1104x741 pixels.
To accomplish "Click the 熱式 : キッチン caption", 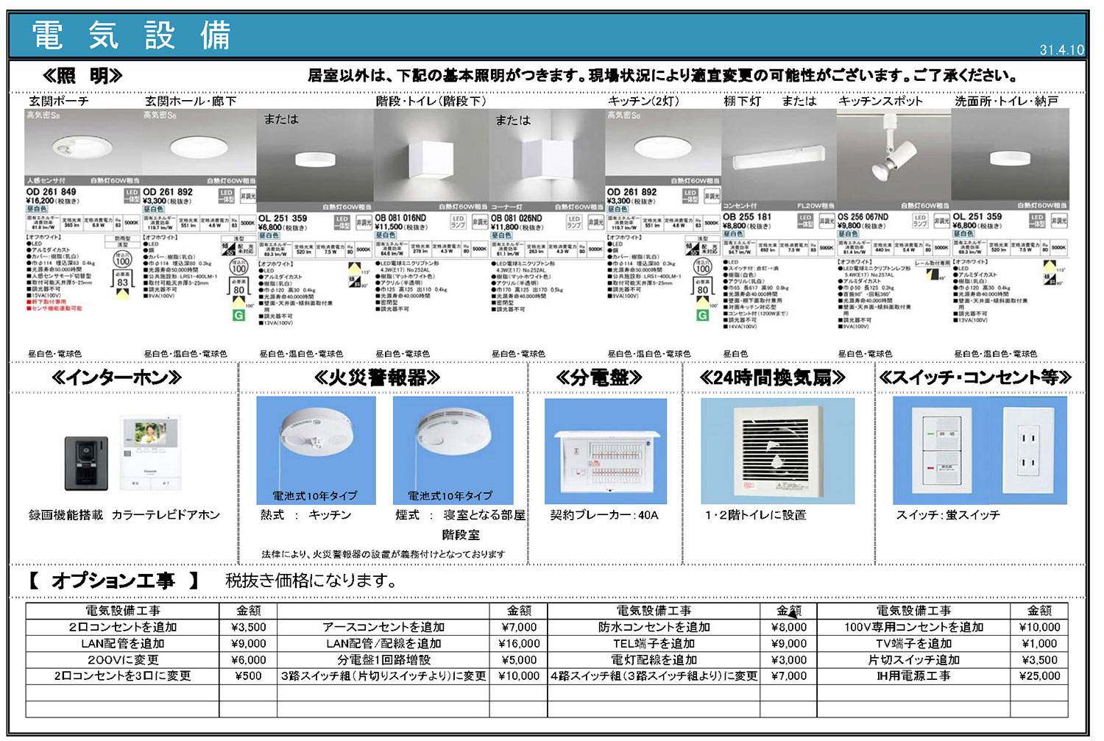I will [x=306, y=515].
